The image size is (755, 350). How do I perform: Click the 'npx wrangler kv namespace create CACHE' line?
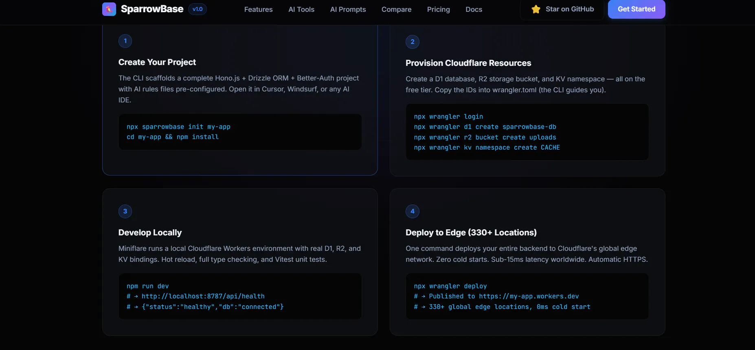pyautogui.click(x=487, y=148)
